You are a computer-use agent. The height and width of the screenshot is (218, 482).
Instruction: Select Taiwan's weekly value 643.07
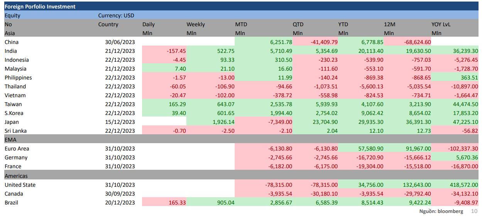pos(225,104)
